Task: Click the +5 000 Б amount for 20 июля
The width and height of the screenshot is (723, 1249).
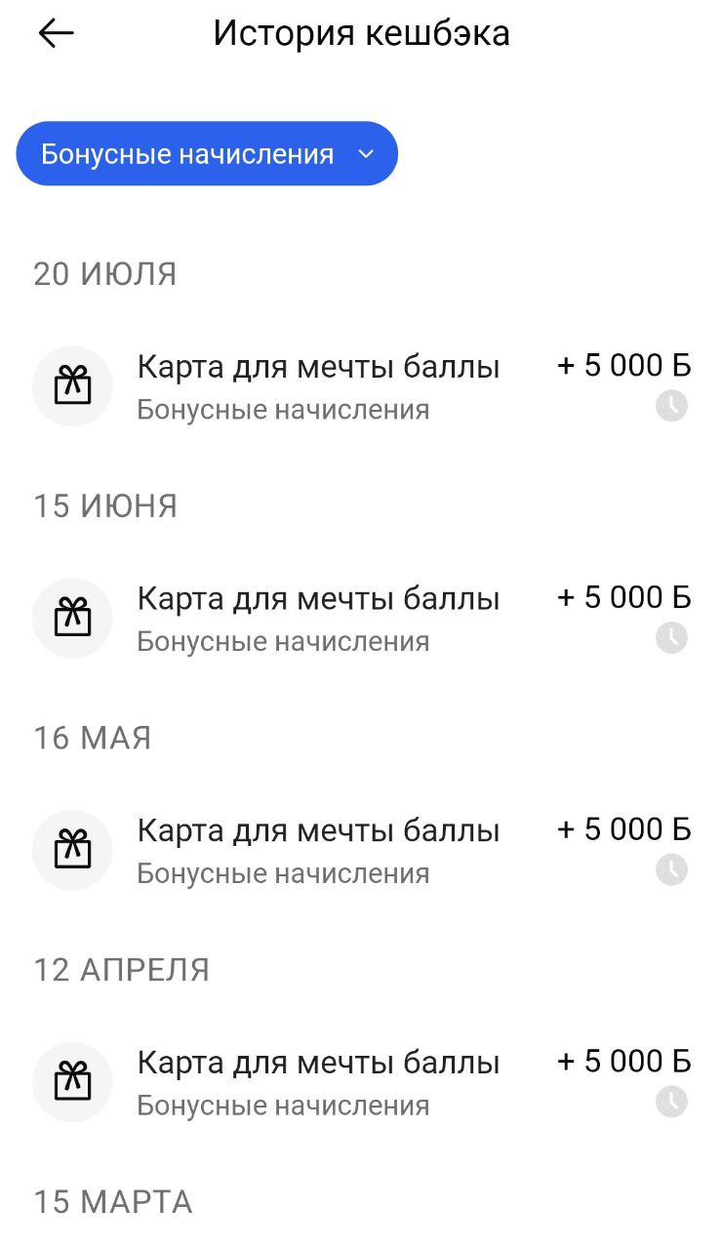Action: [x=623, y=366]
